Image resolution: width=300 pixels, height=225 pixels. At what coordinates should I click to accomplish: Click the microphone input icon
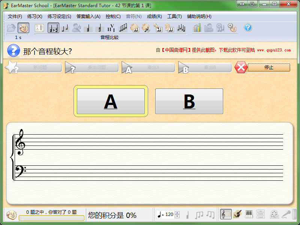tap(286, 214)
